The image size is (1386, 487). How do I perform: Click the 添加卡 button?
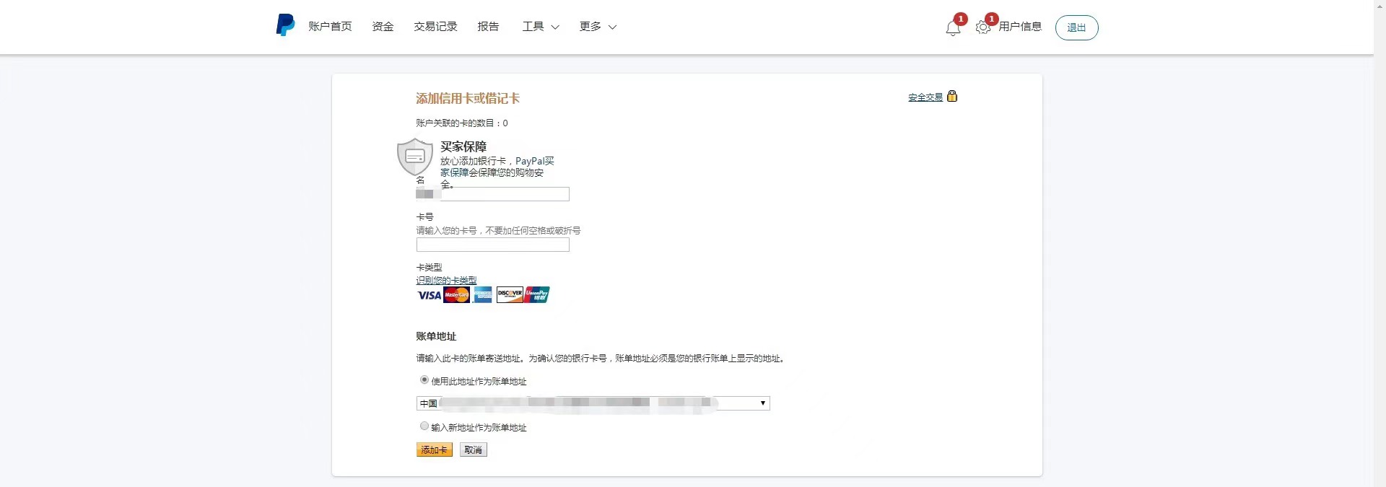click(435, 449)
